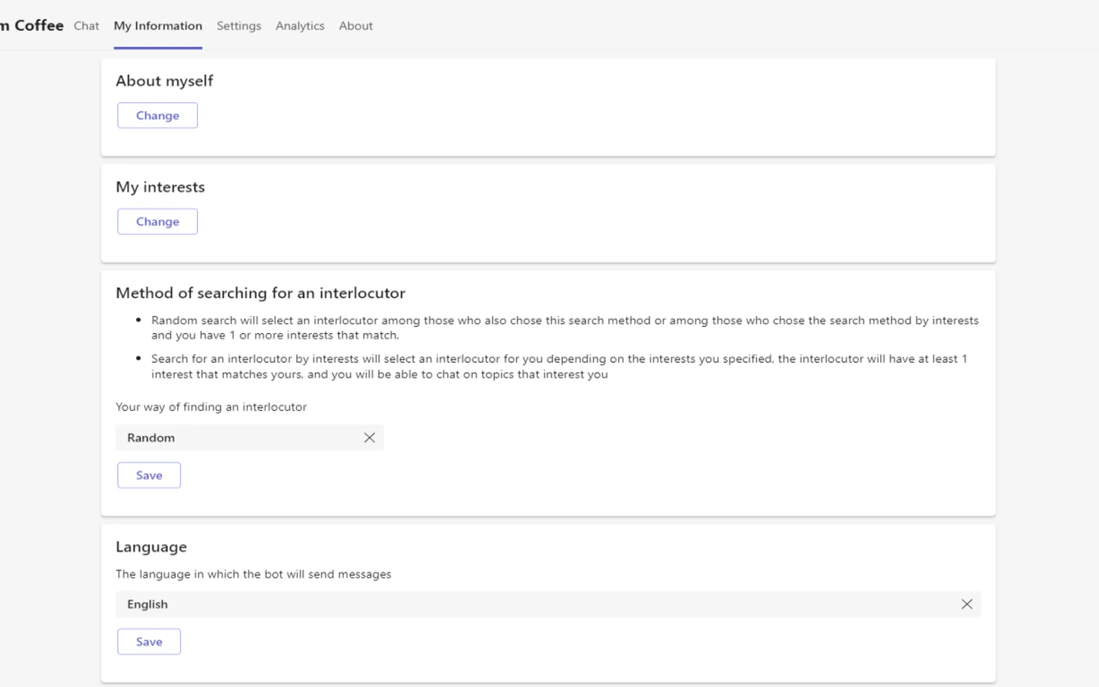Change the About myself section

pyautogui.click(x=157, y=115)
